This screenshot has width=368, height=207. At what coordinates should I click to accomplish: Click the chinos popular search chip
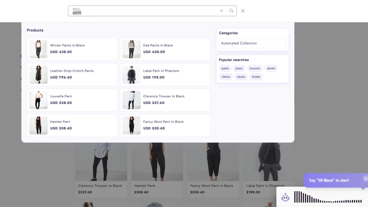(226, 77)
